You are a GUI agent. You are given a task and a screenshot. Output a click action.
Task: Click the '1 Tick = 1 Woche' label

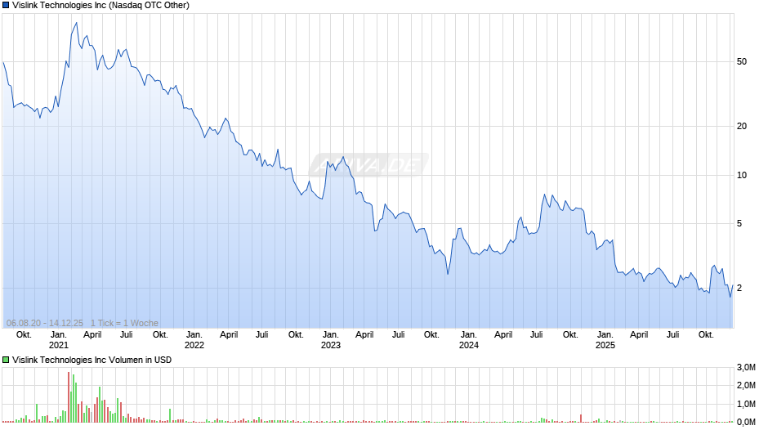point(124,323)
